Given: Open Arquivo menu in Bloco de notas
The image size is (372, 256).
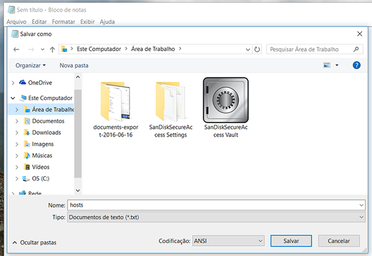Looking at the screenshot, I should point(16,22).
